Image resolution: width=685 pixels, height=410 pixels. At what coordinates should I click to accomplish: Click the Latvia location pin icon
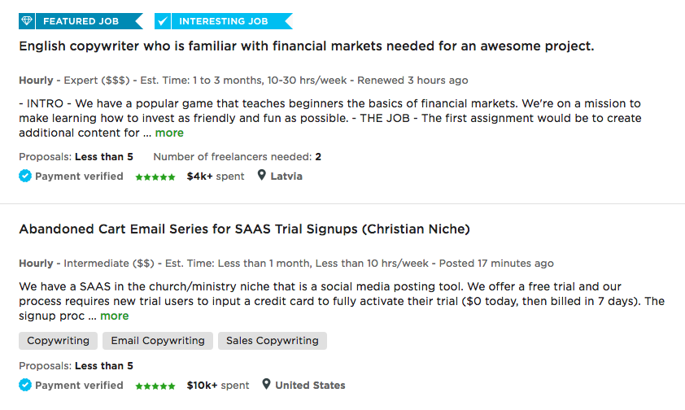[x=262, y=176]
